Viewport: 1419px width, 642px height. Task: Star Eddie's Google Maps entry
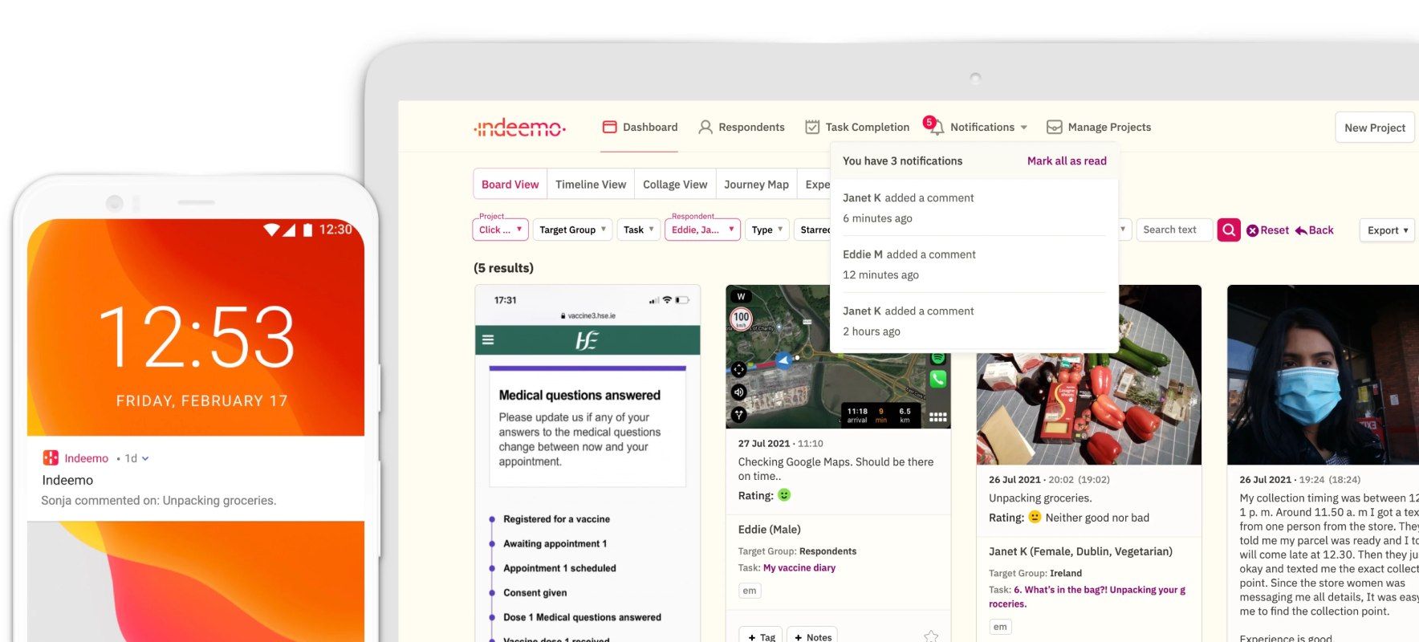coord(931,636)
